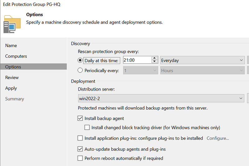Open the Review step in sidebar

click(x=12, y=77)
